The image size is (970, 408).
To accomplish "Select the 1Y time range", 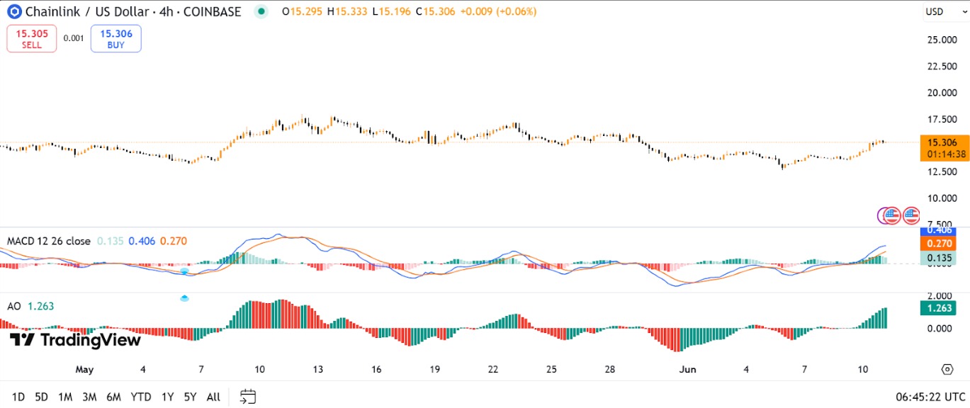I will (168, 397).
